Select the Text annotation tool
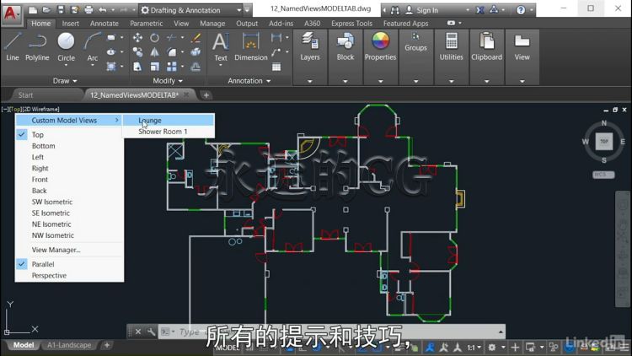The height and width of the screenshot is (356, 632). point(221,47)
